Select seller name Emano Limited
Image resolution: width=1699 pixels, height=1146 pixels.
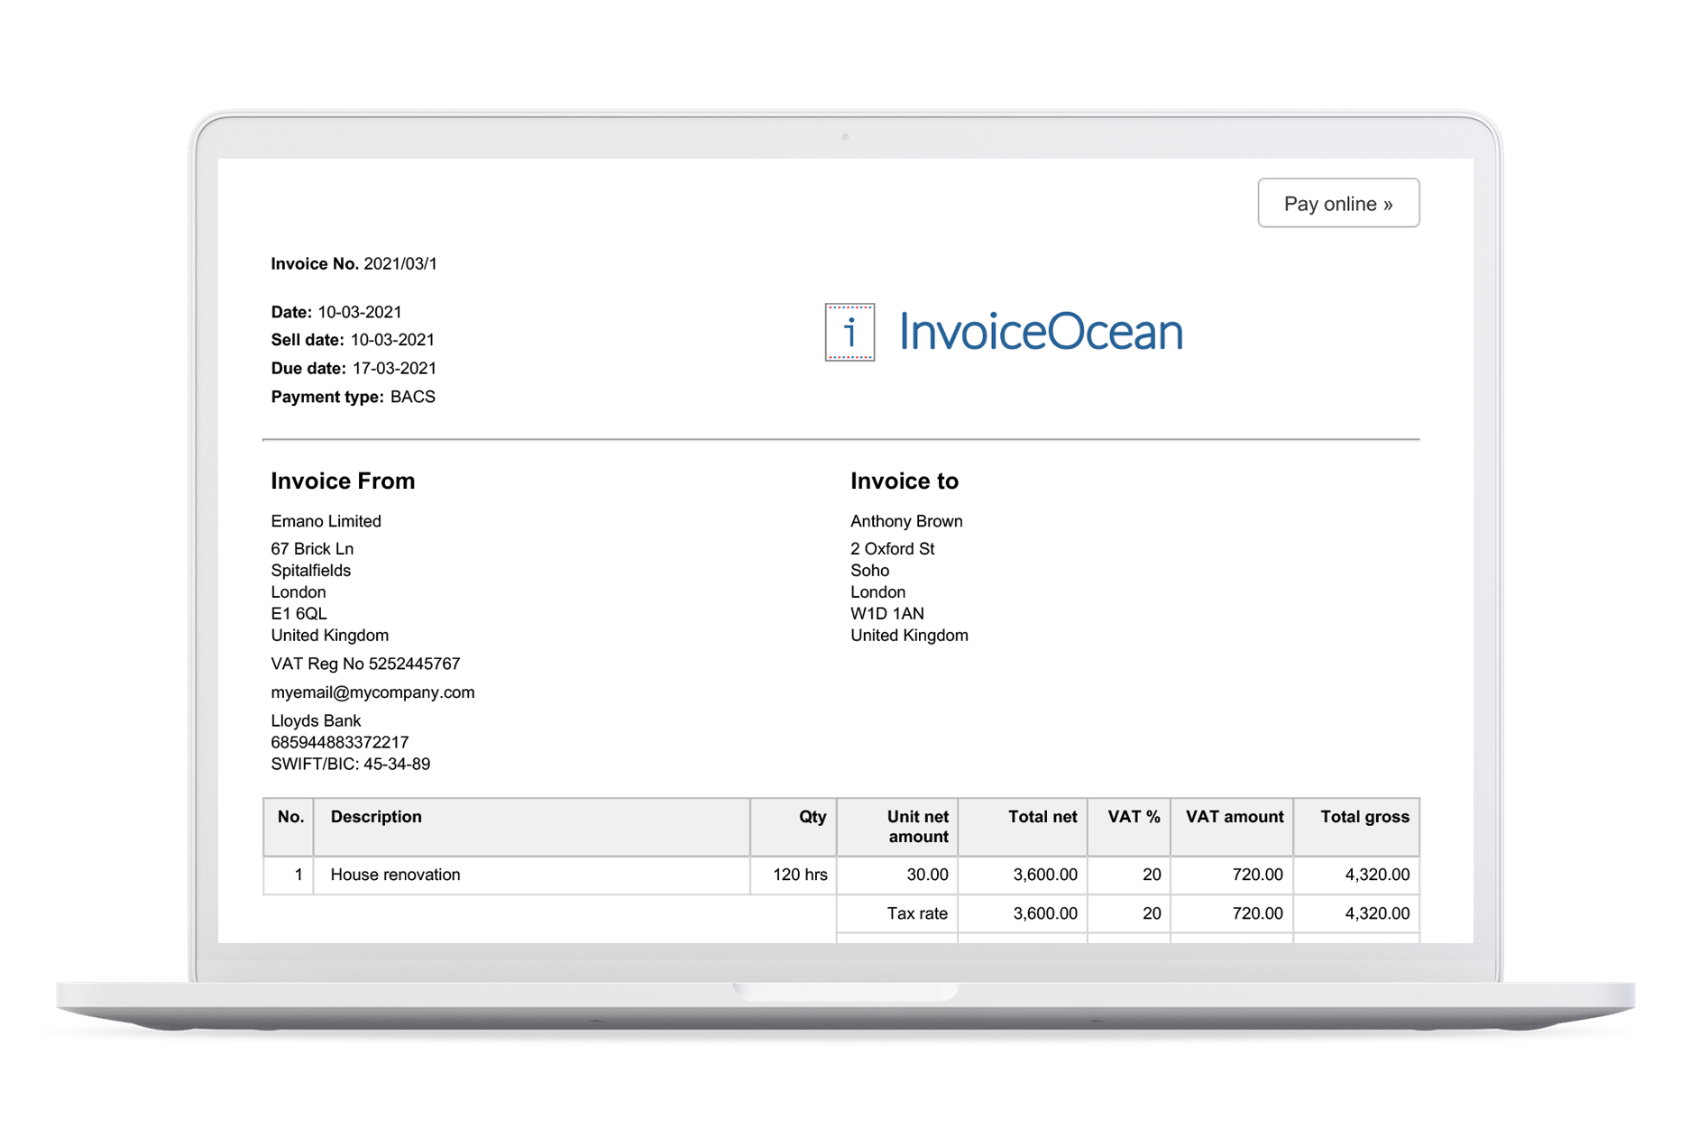[326, 521]
